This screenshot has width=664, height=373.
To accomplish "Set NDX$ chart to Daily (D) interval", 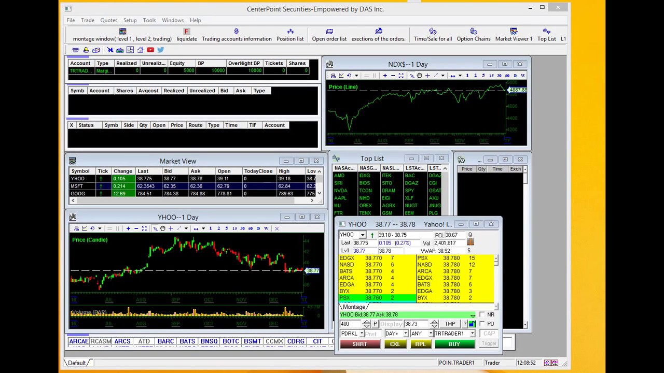I will [x=515, y=76].
